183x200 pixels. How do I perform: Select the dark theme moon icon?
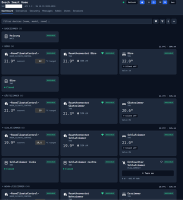tap(153, 2)
